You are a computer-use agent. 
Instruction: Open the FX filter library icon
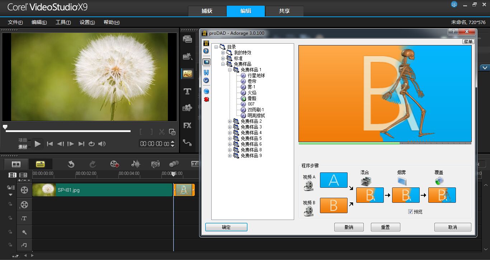(x=187, y=126)
